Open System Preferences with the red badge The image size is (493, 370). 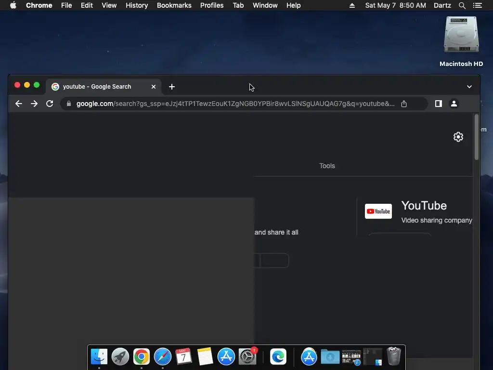point(247,357)
